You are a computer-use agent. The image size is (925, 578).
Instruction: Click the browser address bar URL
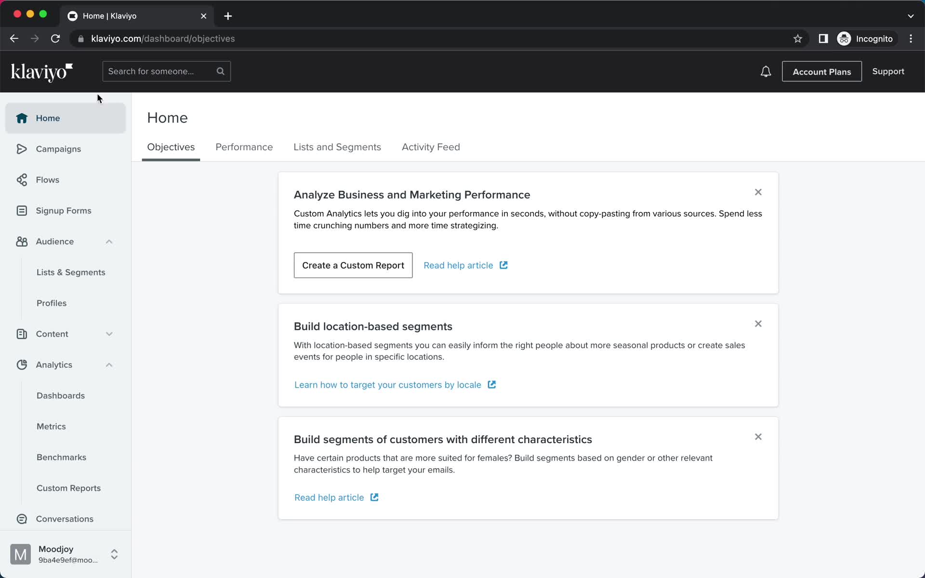(163, 39)
